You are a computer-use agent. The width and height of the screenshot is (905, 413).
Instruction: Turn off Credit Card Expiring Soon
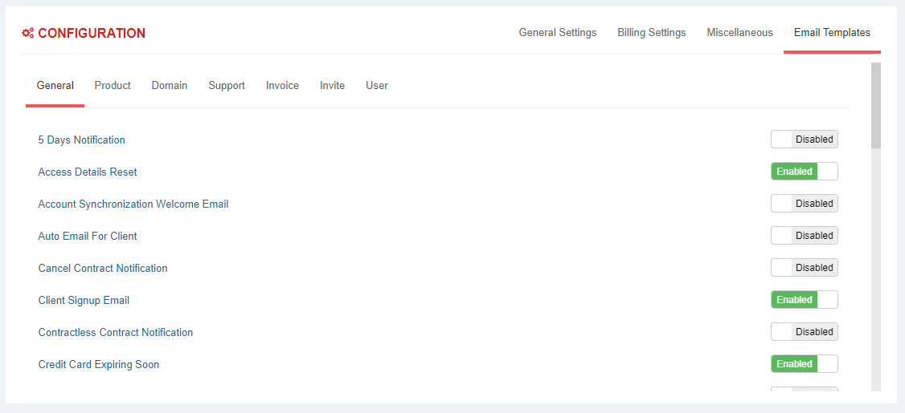tap(805, 364)
